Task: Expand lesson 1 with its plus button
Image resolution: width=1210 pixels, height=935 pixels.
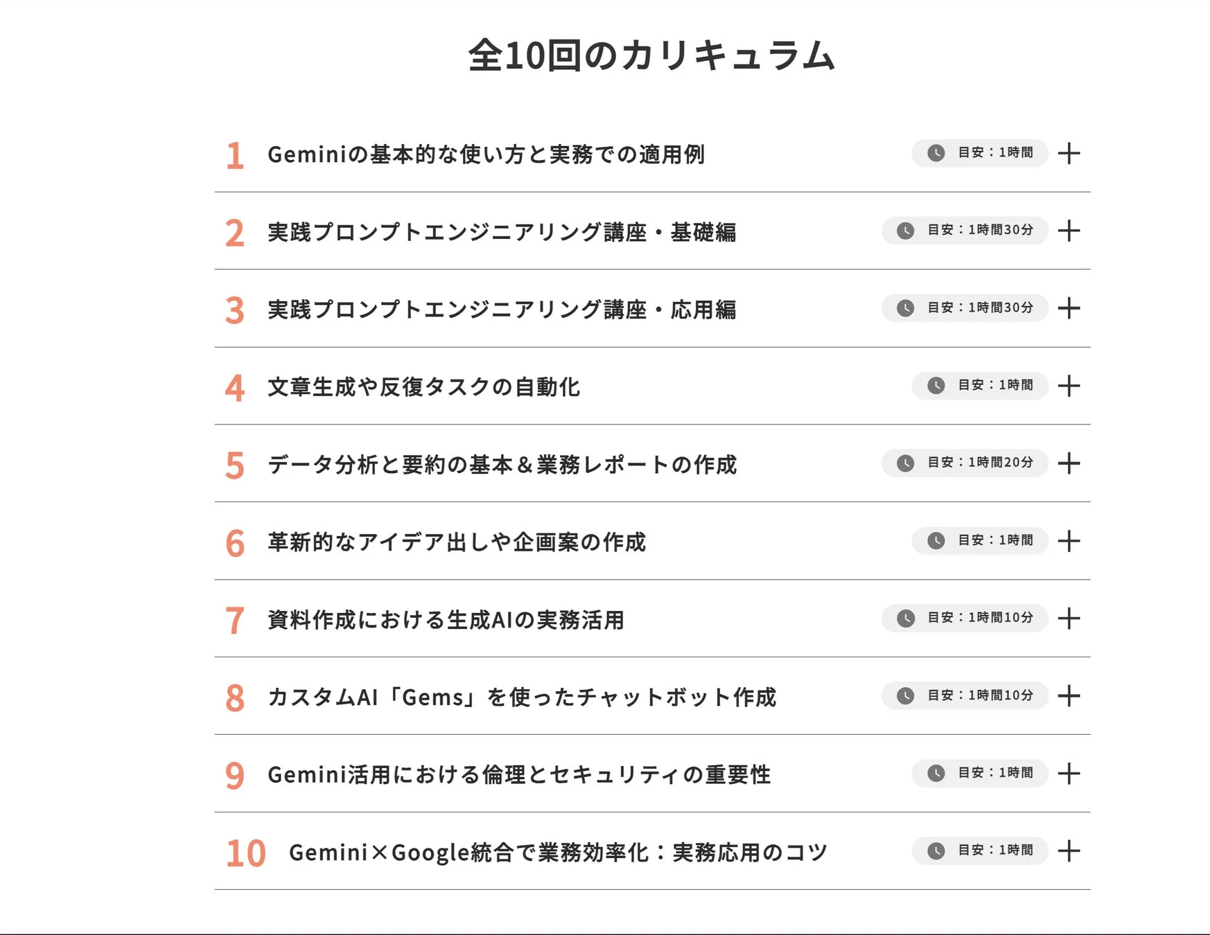Action: [1068, 153]
